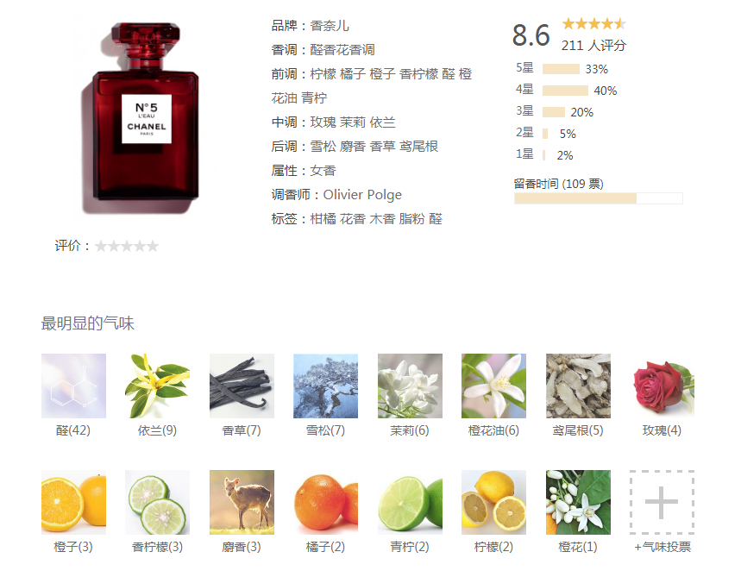Click the 麝香 musk deer image
Screen dimensions: 741x577
(242, 502)
